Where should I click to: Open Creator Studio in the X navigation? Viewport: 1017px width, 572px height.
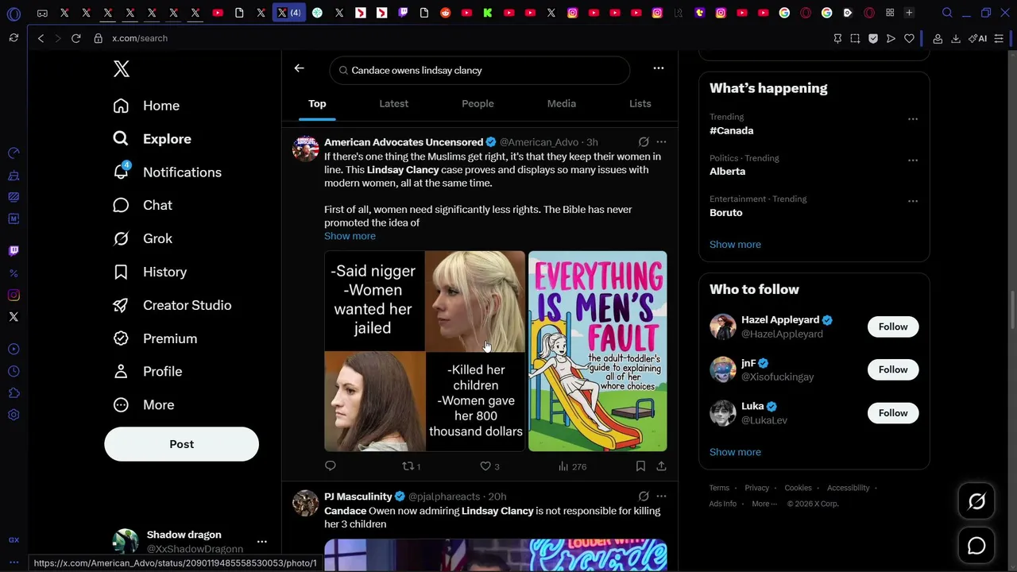click(172, 305)
